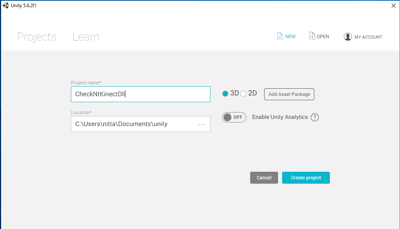The width and height of the screenshot is (400, 229).
Task: Choose the 2D project radio button
Action: [243, 93]
